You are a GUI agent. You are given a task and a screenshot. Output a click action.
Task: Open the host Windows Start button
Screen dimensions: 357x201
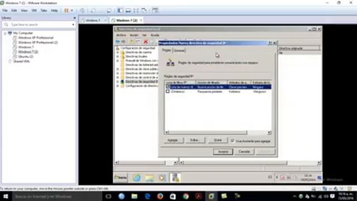pos(6,196)
